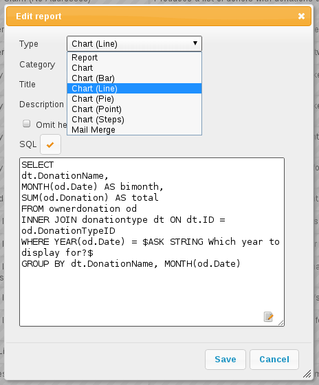This screenshot has height=385, width=319.
Task: Select Chart (Bar) option
Action: click(134, 78)
